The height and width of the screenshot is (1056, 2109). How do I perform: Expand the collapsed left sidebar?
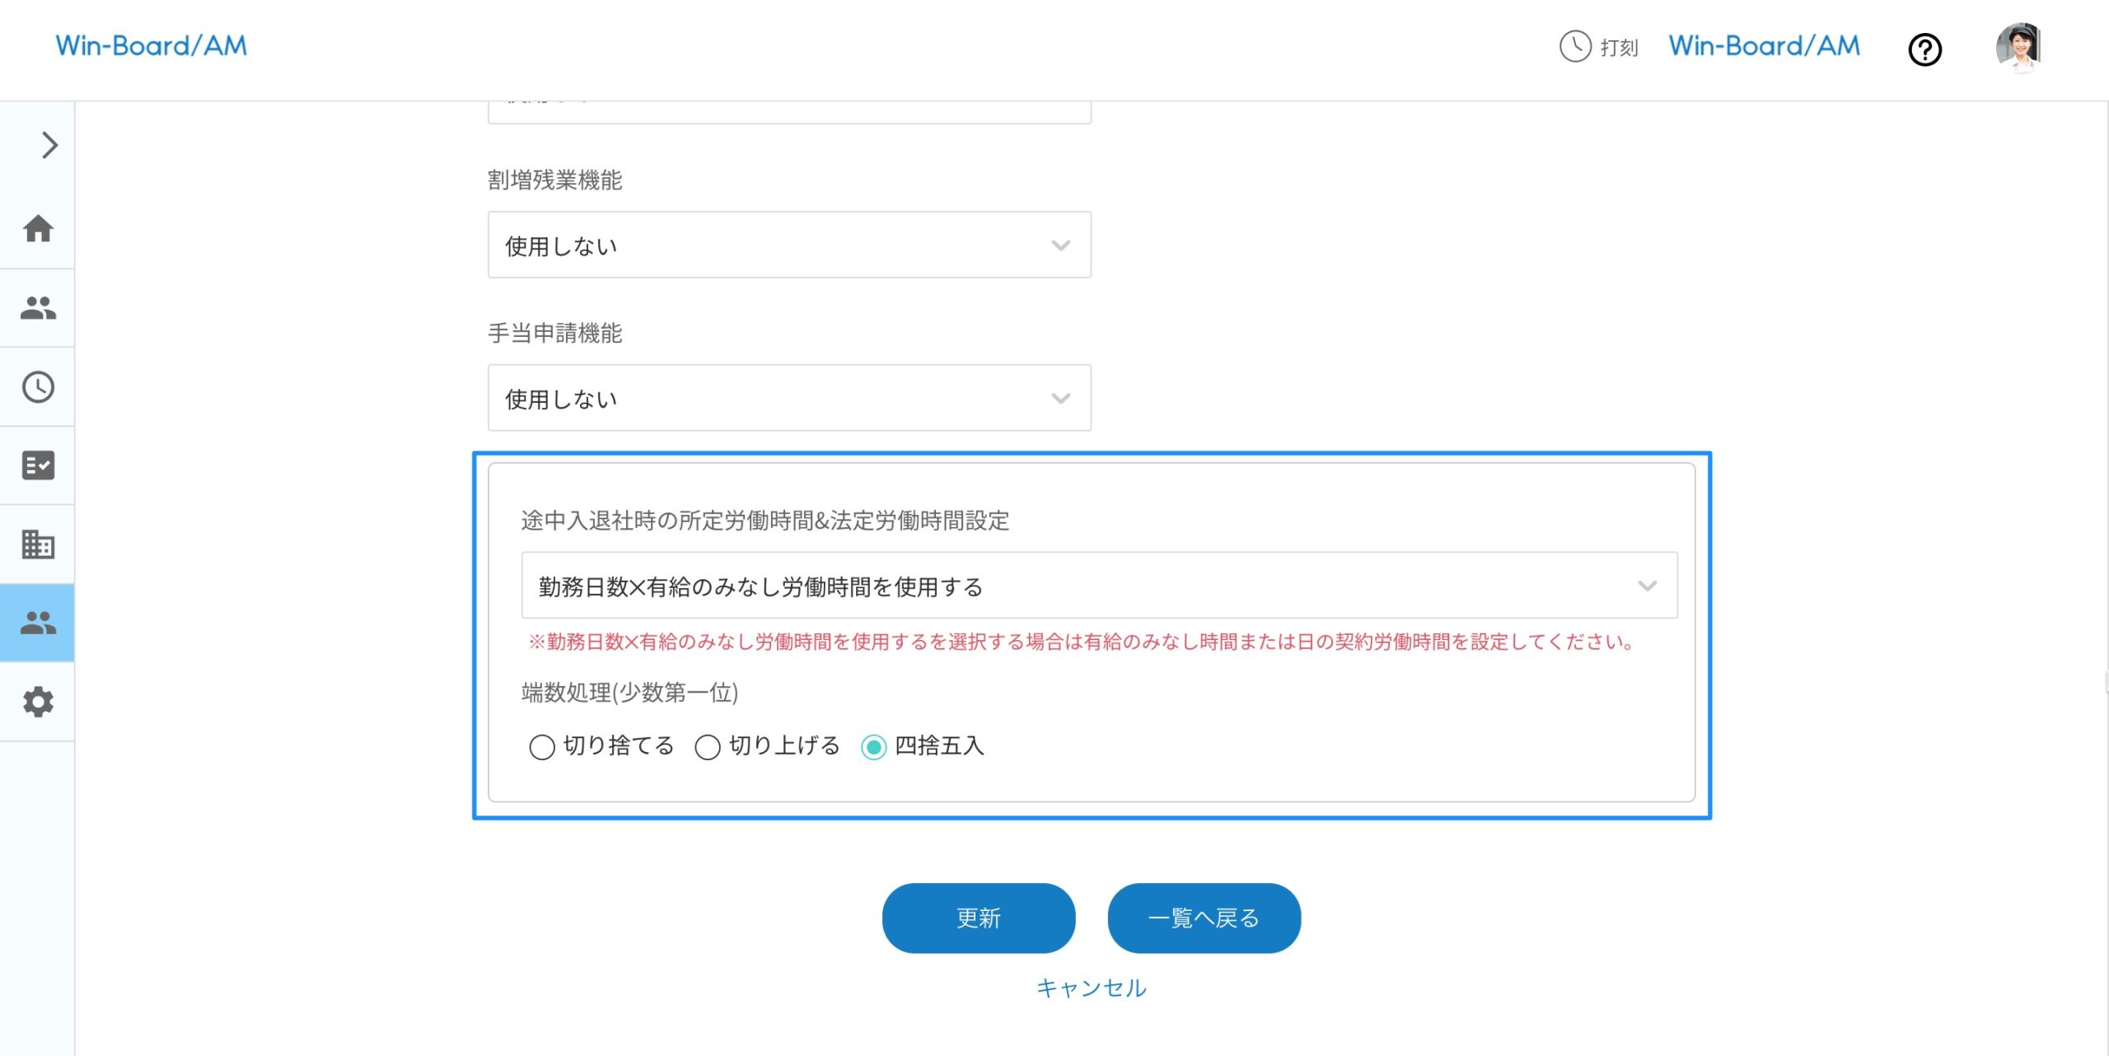47,146
